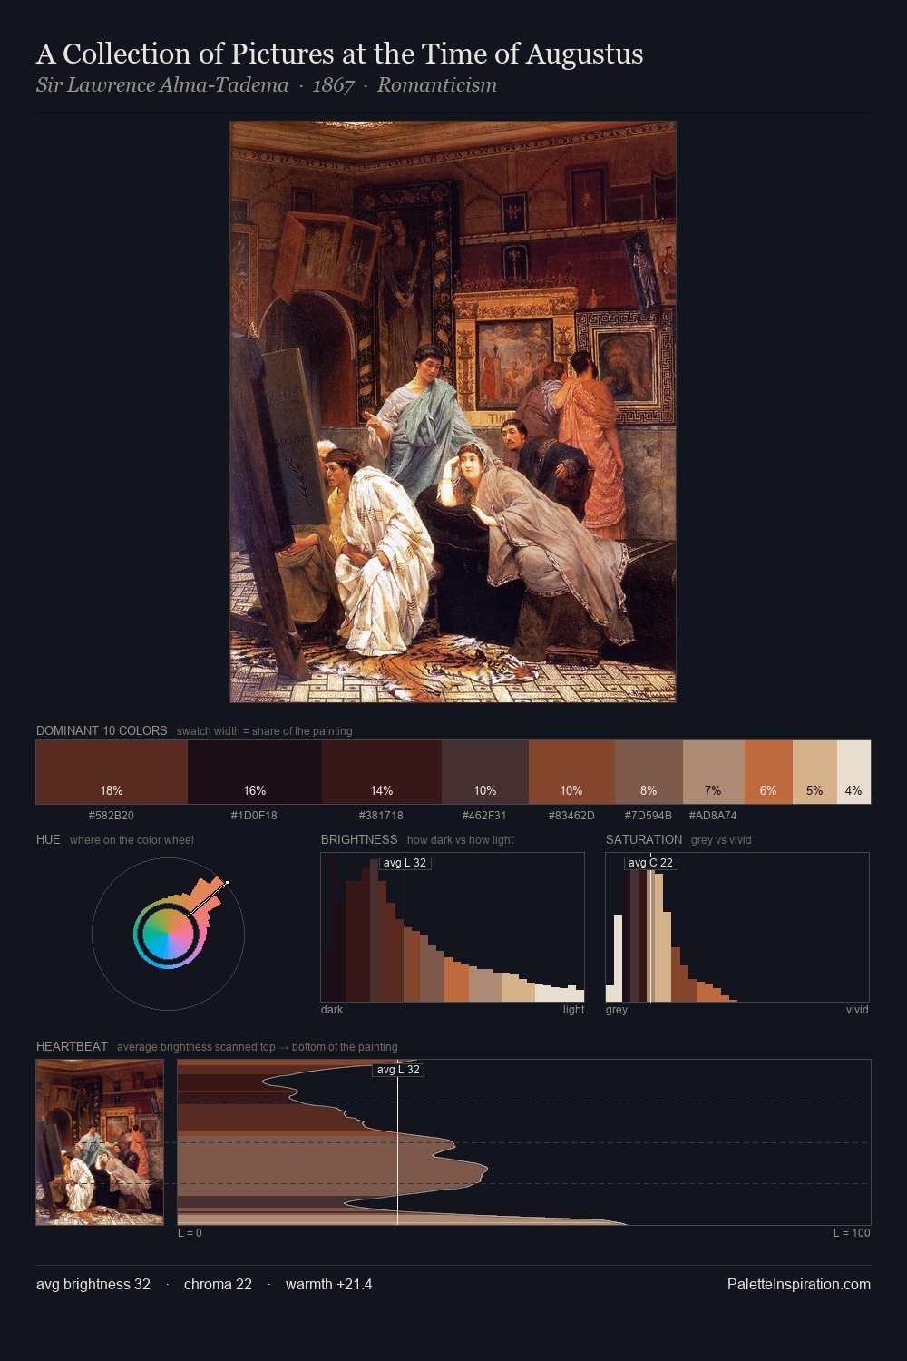The image size is (907, 1361).
Task: Click the 'avg L 32' label in brightness histogram
Action: pos(405,863)
